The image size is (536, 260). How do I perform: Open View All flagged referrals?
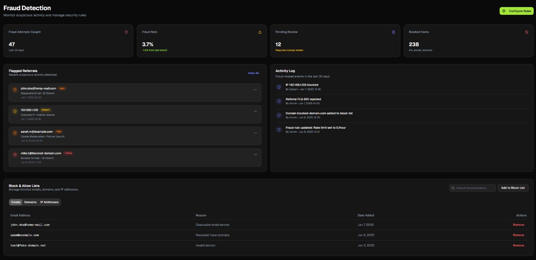[253, 73]
